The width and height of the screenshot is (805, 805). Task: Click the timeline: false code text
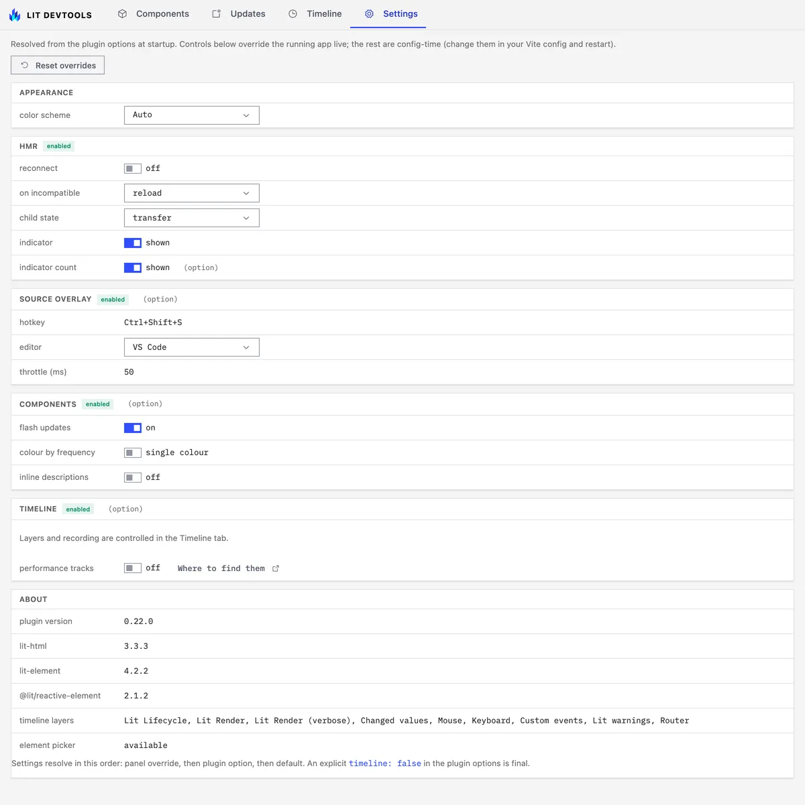pos(385,763)
